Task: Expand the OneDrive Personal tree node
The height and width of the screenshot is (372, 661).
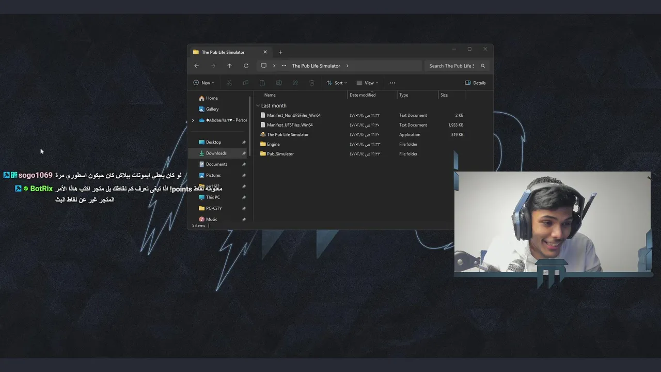Action: (193, 120)
